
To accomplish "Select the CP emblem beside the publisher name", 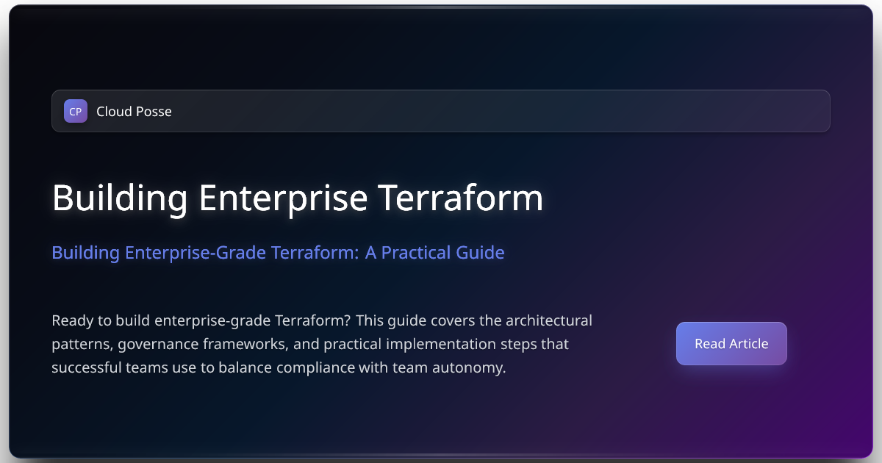I will [75, 111].
